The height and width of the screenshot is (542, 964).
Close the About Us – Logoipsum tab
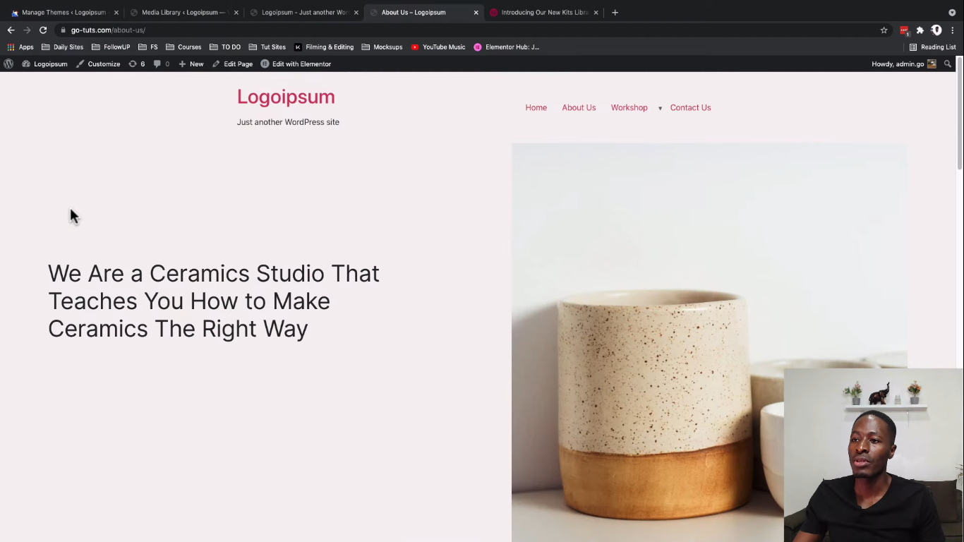(476, 12)
